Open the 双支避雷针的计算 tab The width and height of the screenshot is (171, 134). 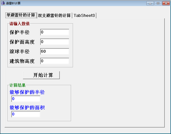54,15
